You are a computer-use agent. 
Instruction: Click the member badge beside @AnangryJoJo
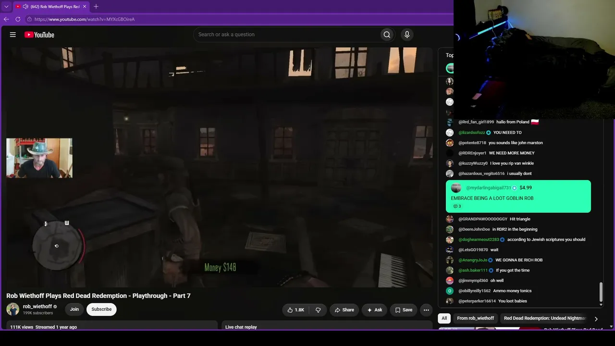pyautogui.click(x=491, y=260)
